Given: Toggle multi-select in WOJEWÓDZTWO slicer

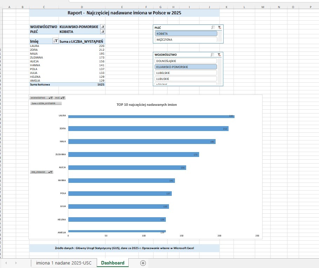Looking at the screenshot, I should (212, 55).
